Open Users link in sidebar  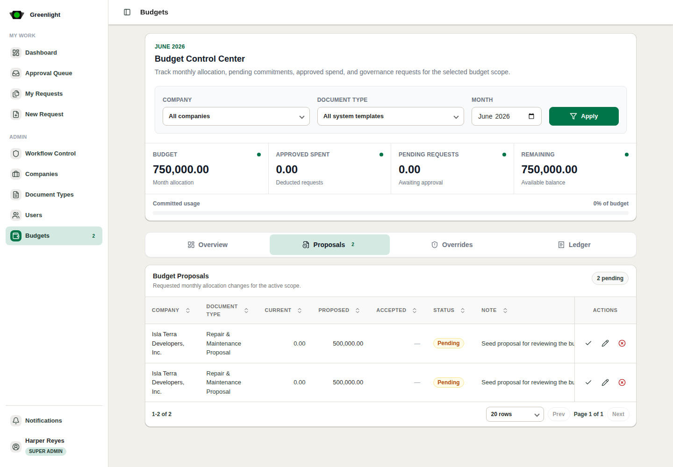[54, 215]
